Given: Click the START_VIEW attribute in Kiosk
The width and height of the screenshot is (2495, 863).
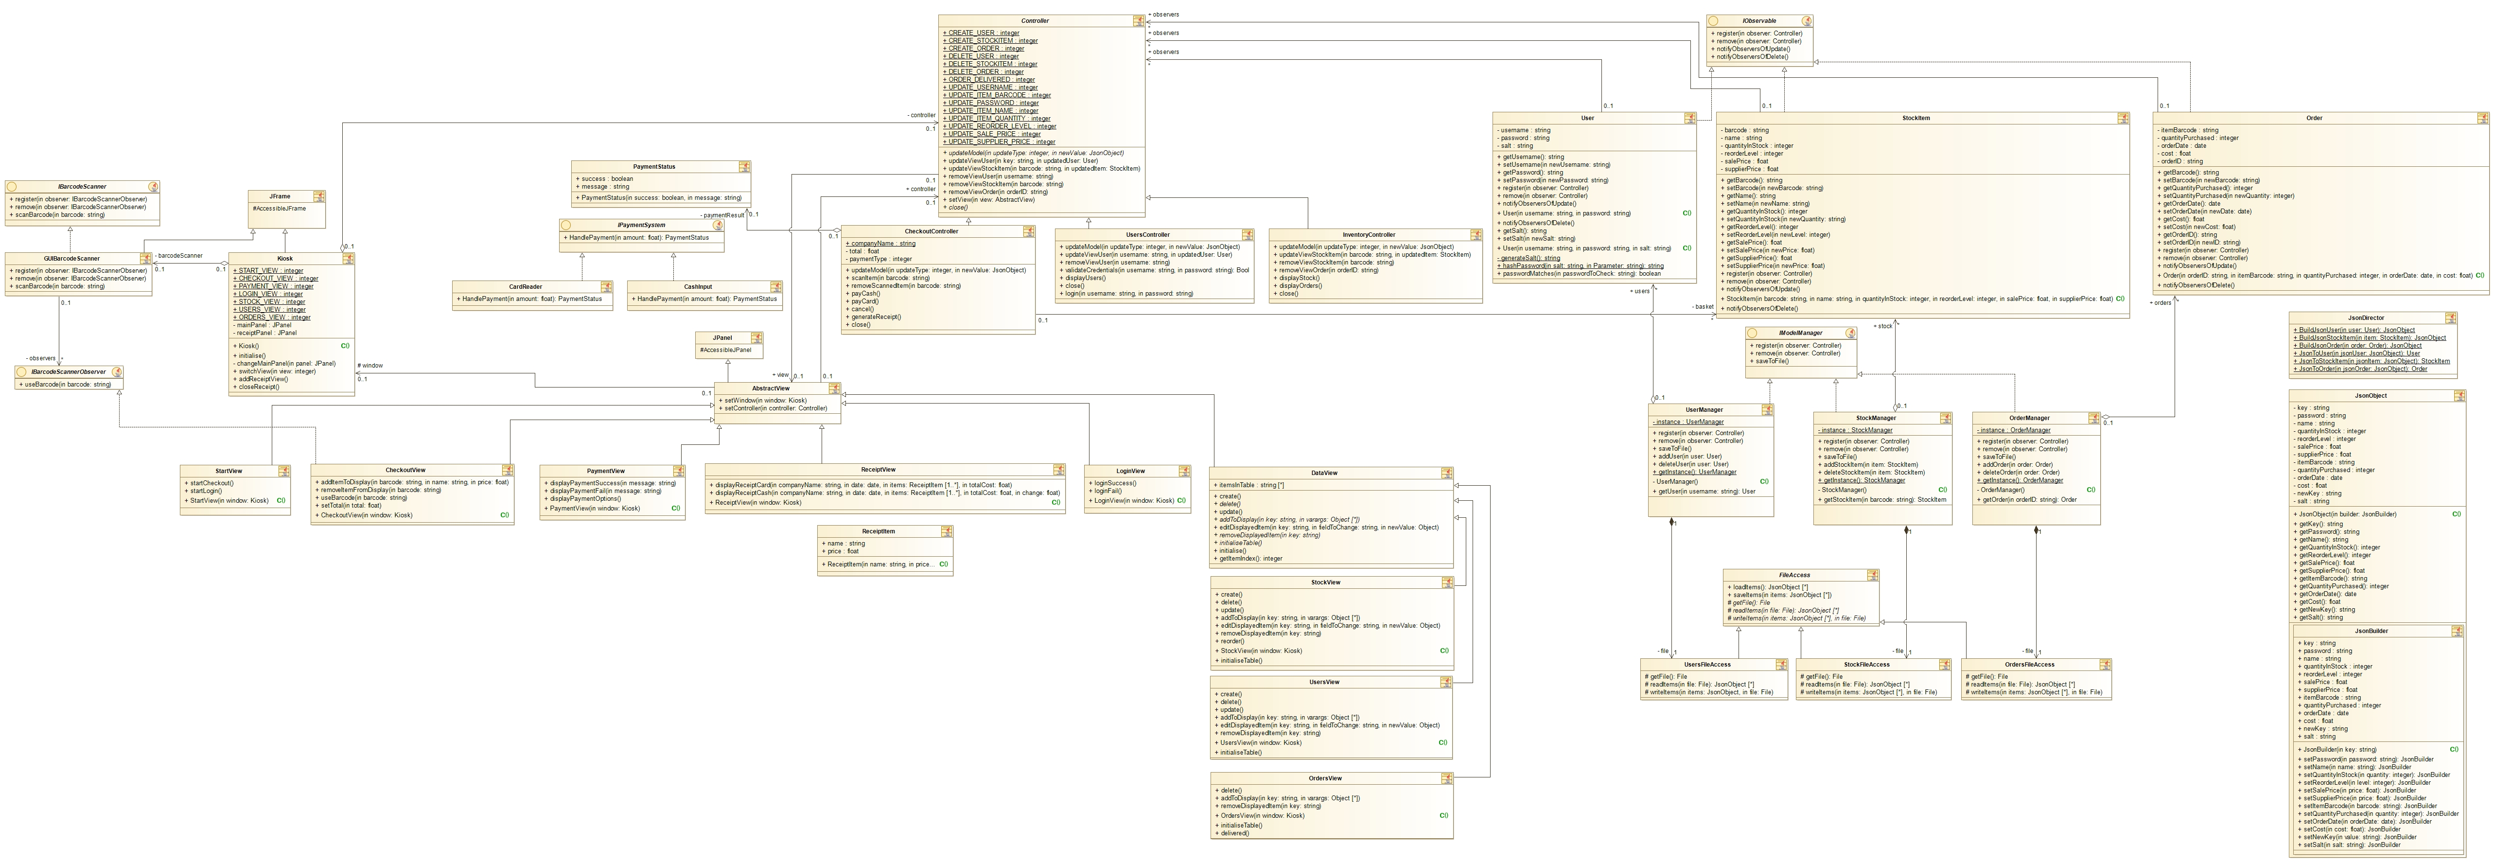Looking at the screenshot, I should point(269,271).
